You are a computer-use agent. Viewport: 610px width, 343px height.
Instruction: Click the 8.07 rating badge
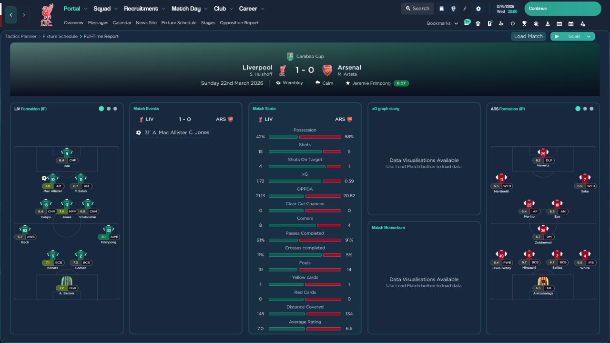click(401, 83)
